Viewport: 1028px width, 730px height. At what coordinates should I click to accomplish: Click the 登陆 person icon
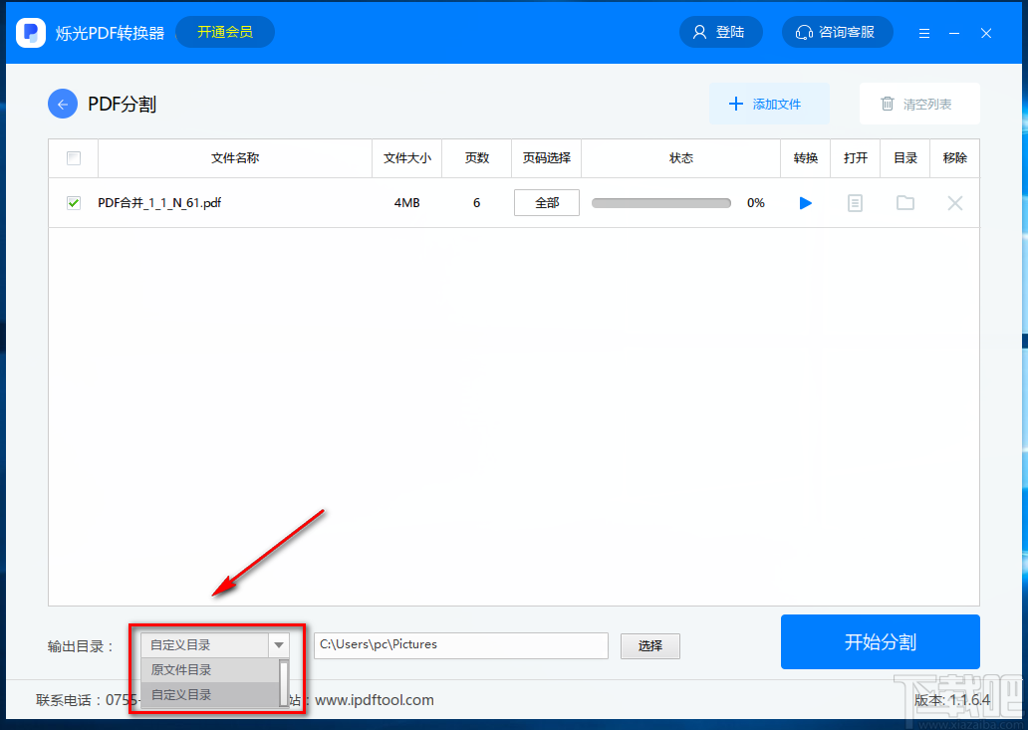click(x=698, y=32)
